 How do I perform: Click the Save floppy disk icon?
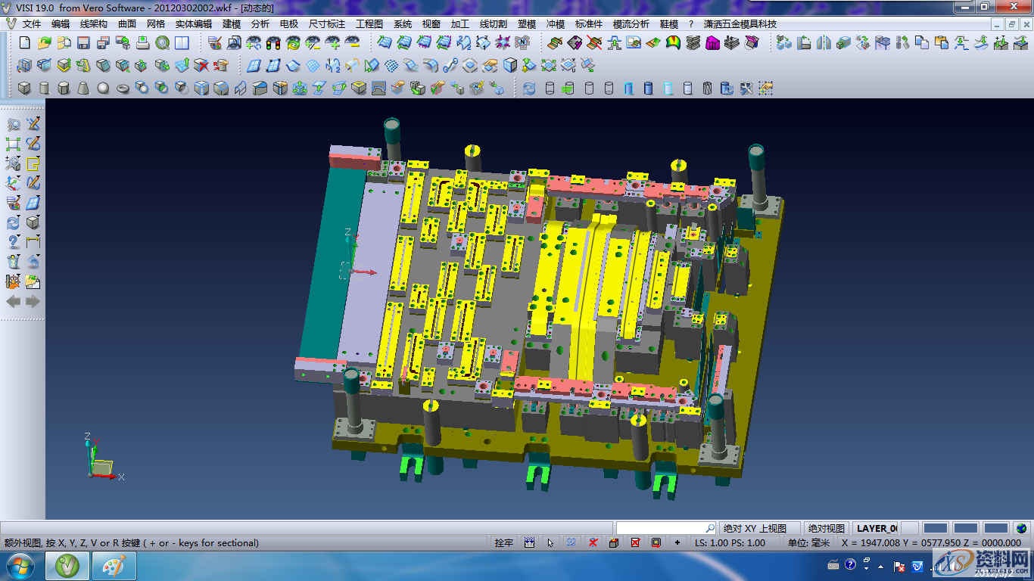point(83,43)
